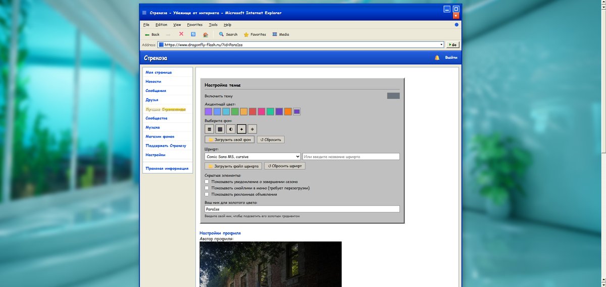Open Моя страница in the sidebar

[x=159, y=72]
